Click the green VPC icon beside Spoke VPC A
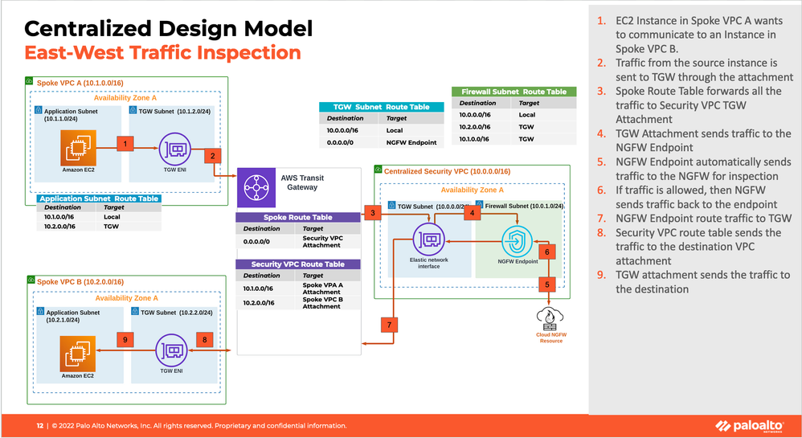Viewport: 802px width, 438px height. pos(30,81)
